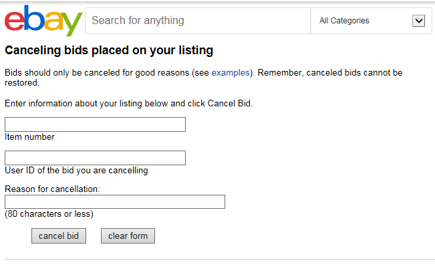435x267 pixels.
Task: Click the horizontal divider below the buttons
Action: [x=220, y=260]
